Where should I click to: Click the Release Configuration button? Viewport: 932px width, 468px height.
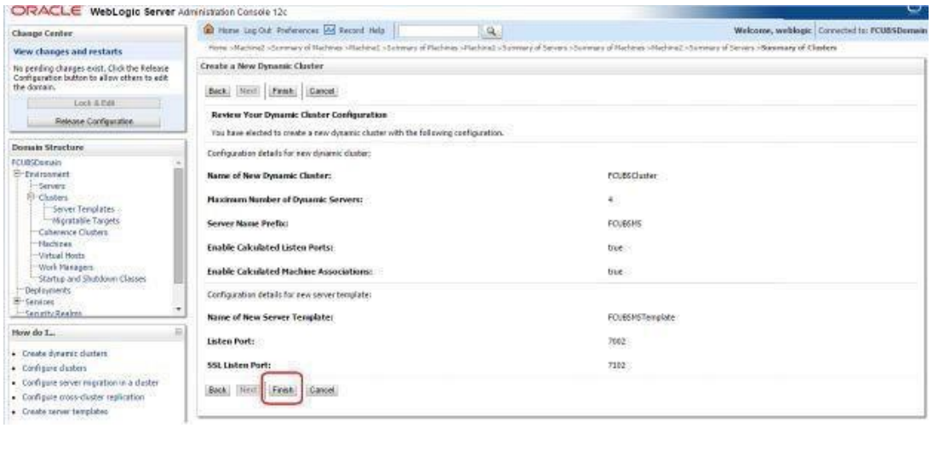tap(94, 121)
